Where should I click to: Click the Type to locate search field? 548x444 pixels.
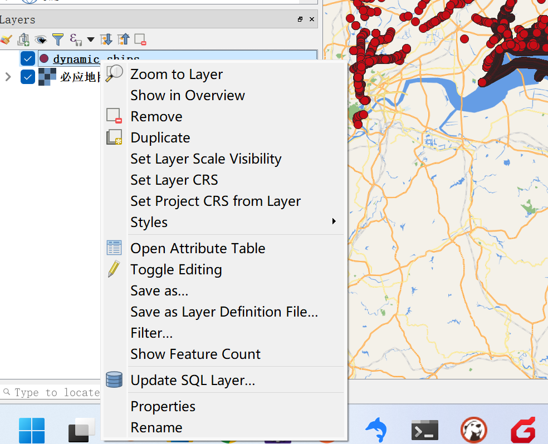coord(50,392)
